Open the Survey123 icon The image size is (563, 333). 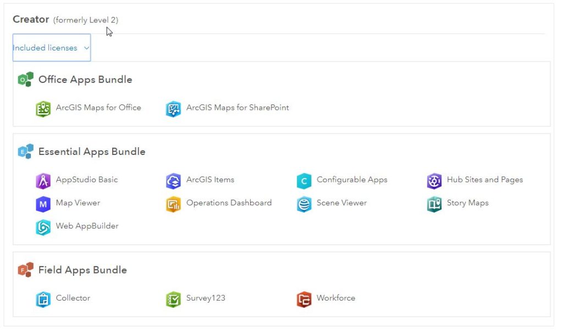tap(173, 299)
